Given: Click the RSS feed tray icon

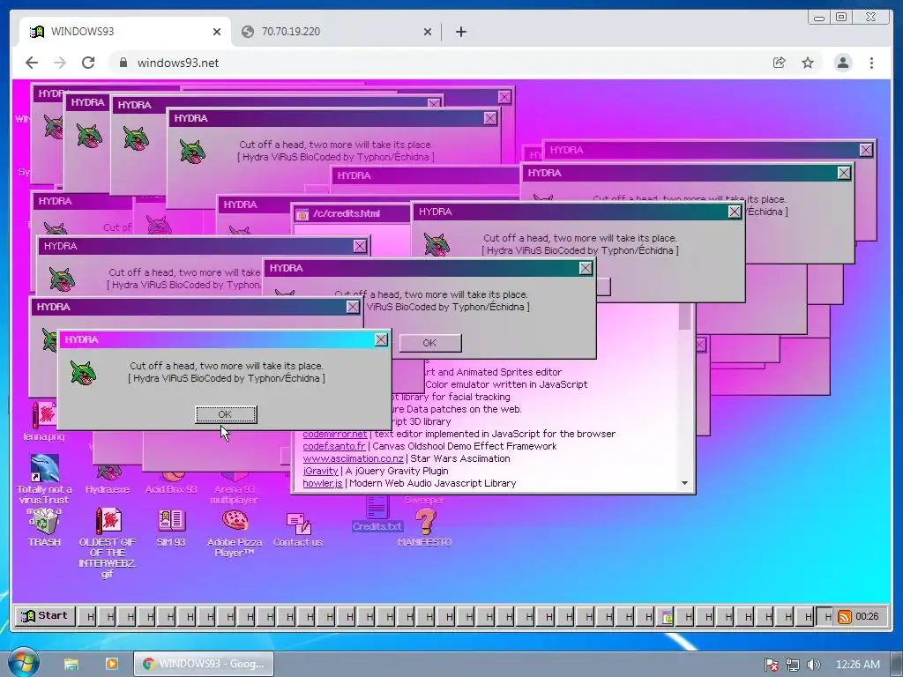Looking at the screenshot, I should coord(844,616).
